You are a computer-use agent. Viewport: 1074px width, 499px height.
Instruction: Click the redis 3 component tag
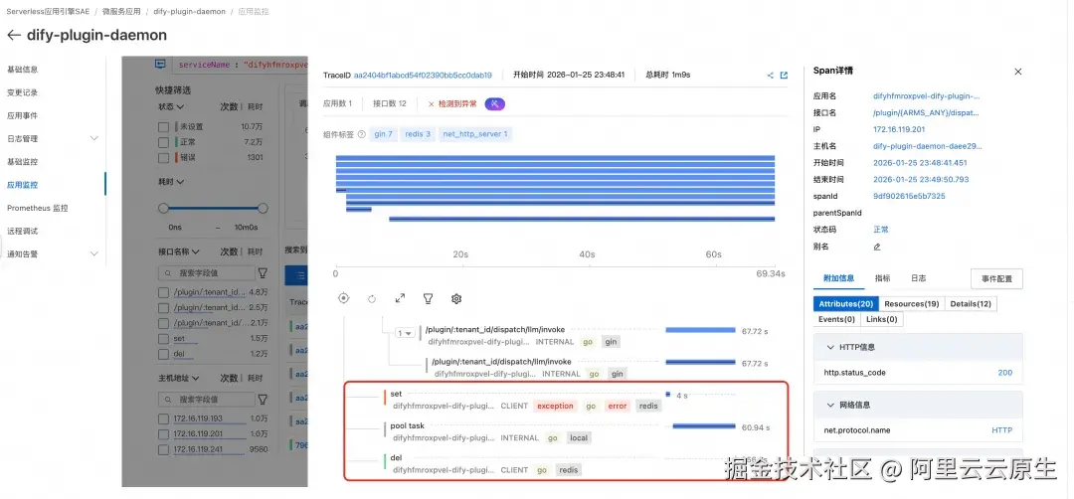417,134
